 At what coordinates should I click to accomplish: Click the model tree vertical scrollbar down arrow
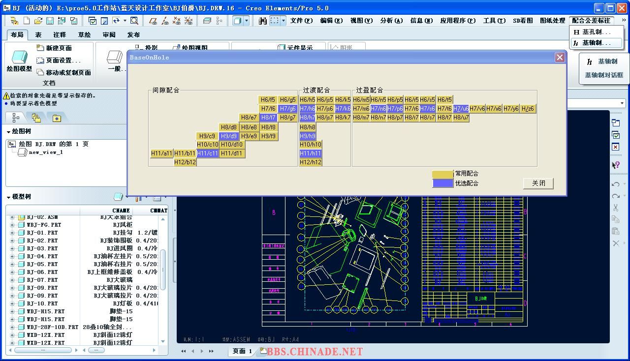pyautogui.click(x=163, y=341)
